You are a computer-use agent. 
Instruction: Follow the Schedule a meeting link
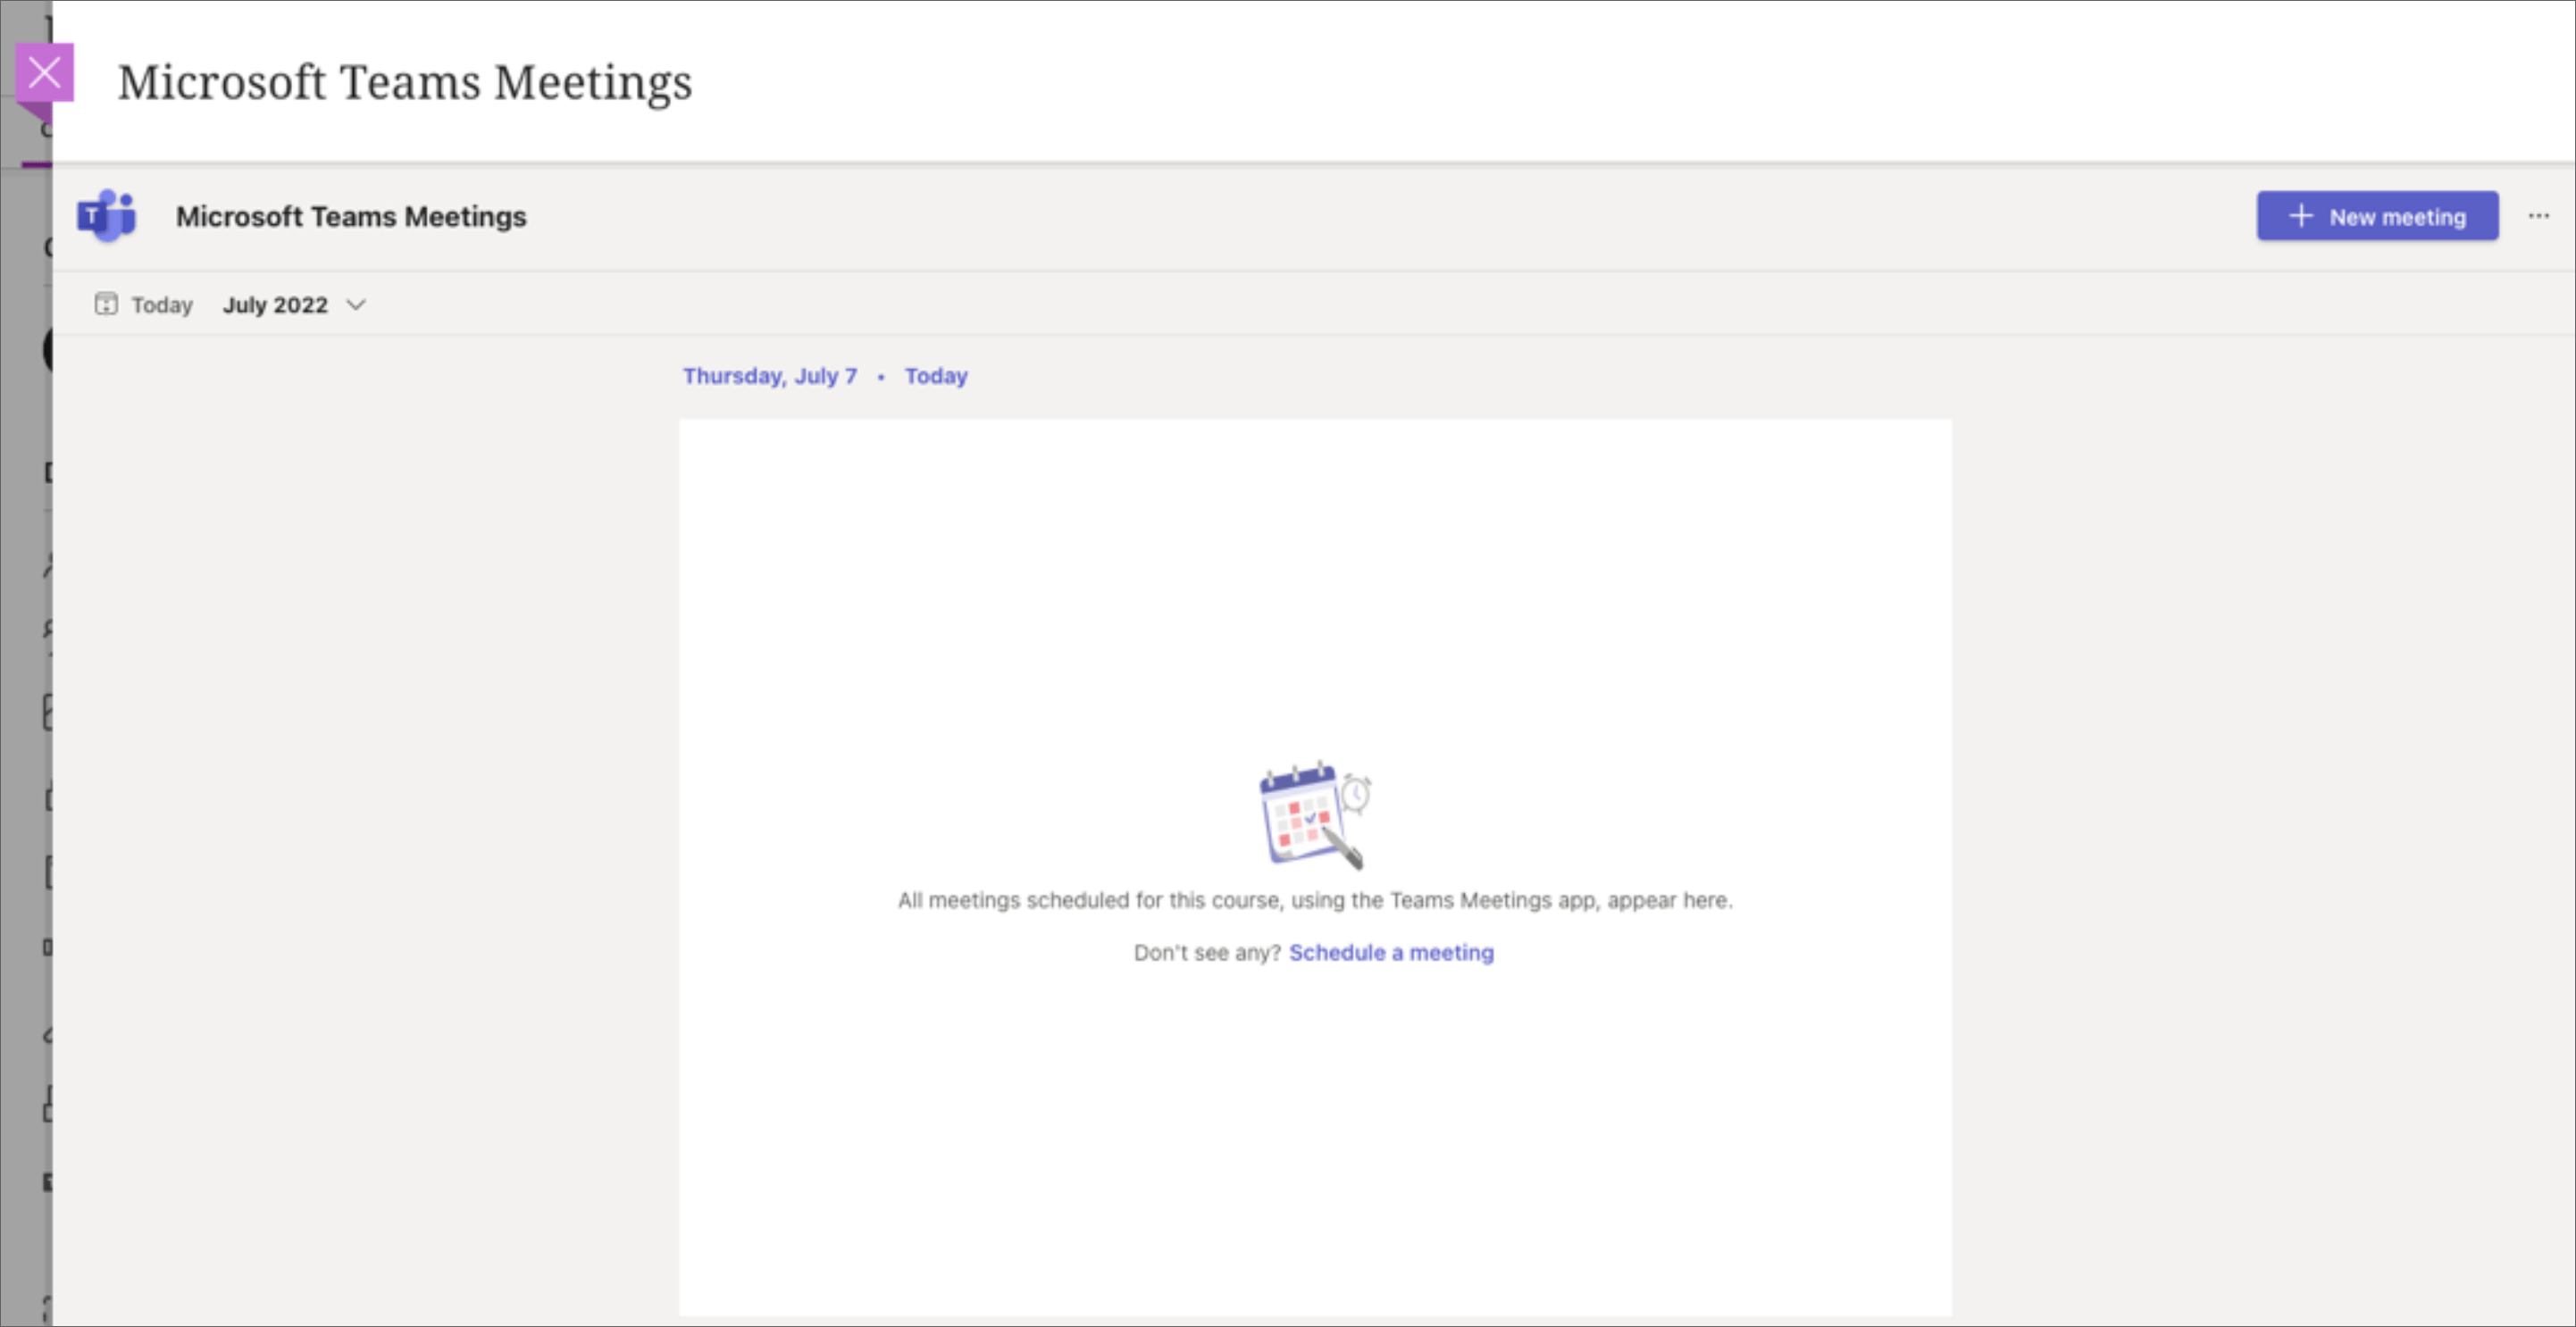pos(1391,952)
